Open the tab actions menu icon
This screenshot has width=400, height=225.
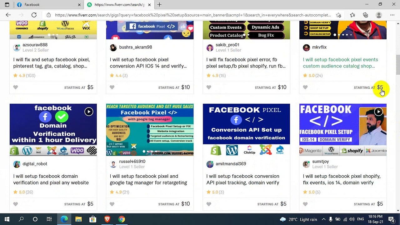(7, 5)
